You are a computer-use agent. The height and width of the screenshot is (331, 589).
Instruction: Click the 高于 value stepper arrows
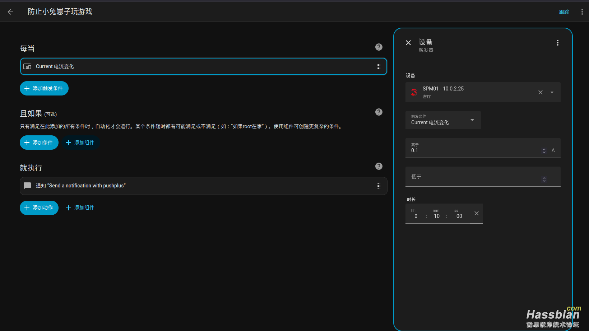coord(544,151)
